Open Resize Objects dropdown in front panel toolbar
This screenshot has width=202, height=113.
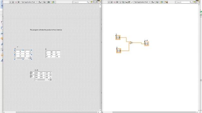pos(49,2)
